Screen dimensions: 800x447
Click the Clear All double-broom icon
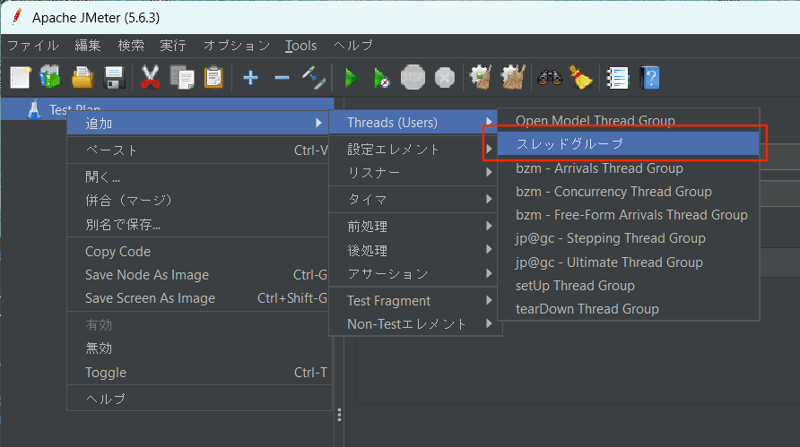point(513,77)
